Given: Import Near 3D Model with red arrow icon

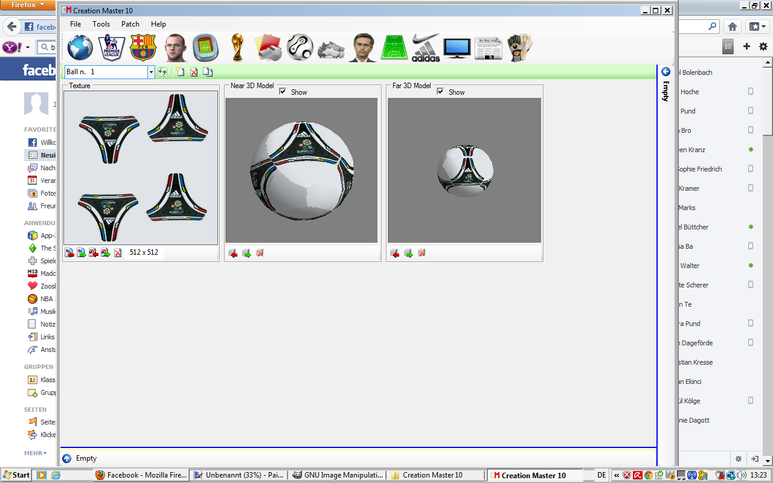Looking at the screenshot, I should point(233,253).
